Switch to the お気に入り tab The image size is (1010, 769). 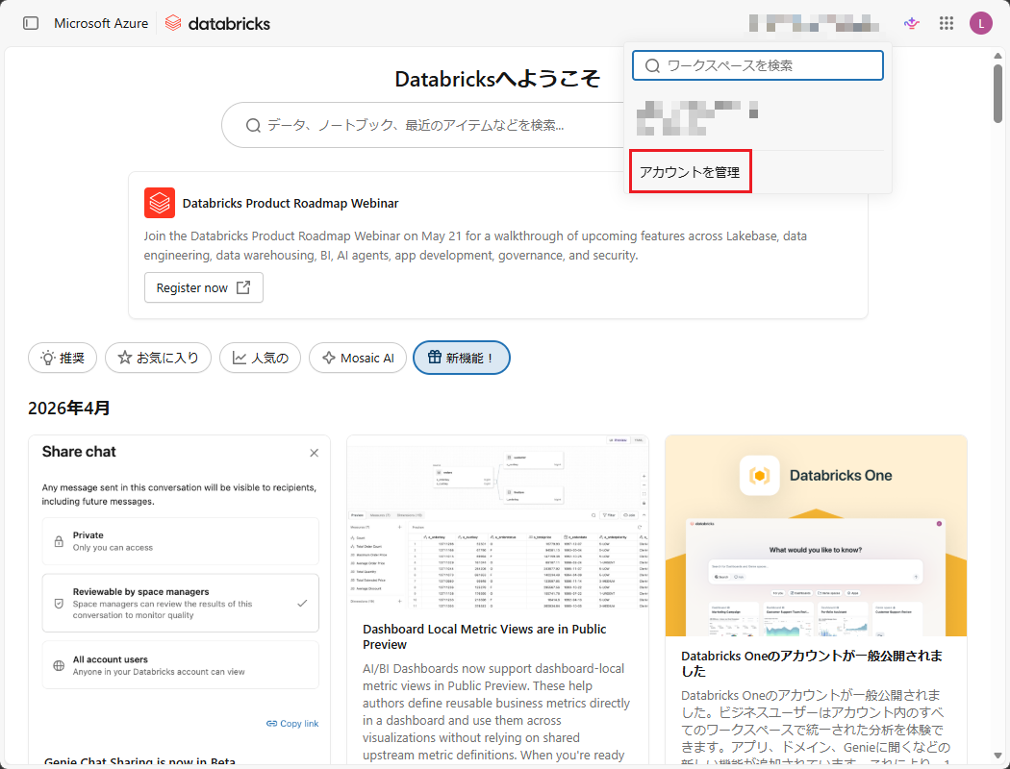click(158, 358)
